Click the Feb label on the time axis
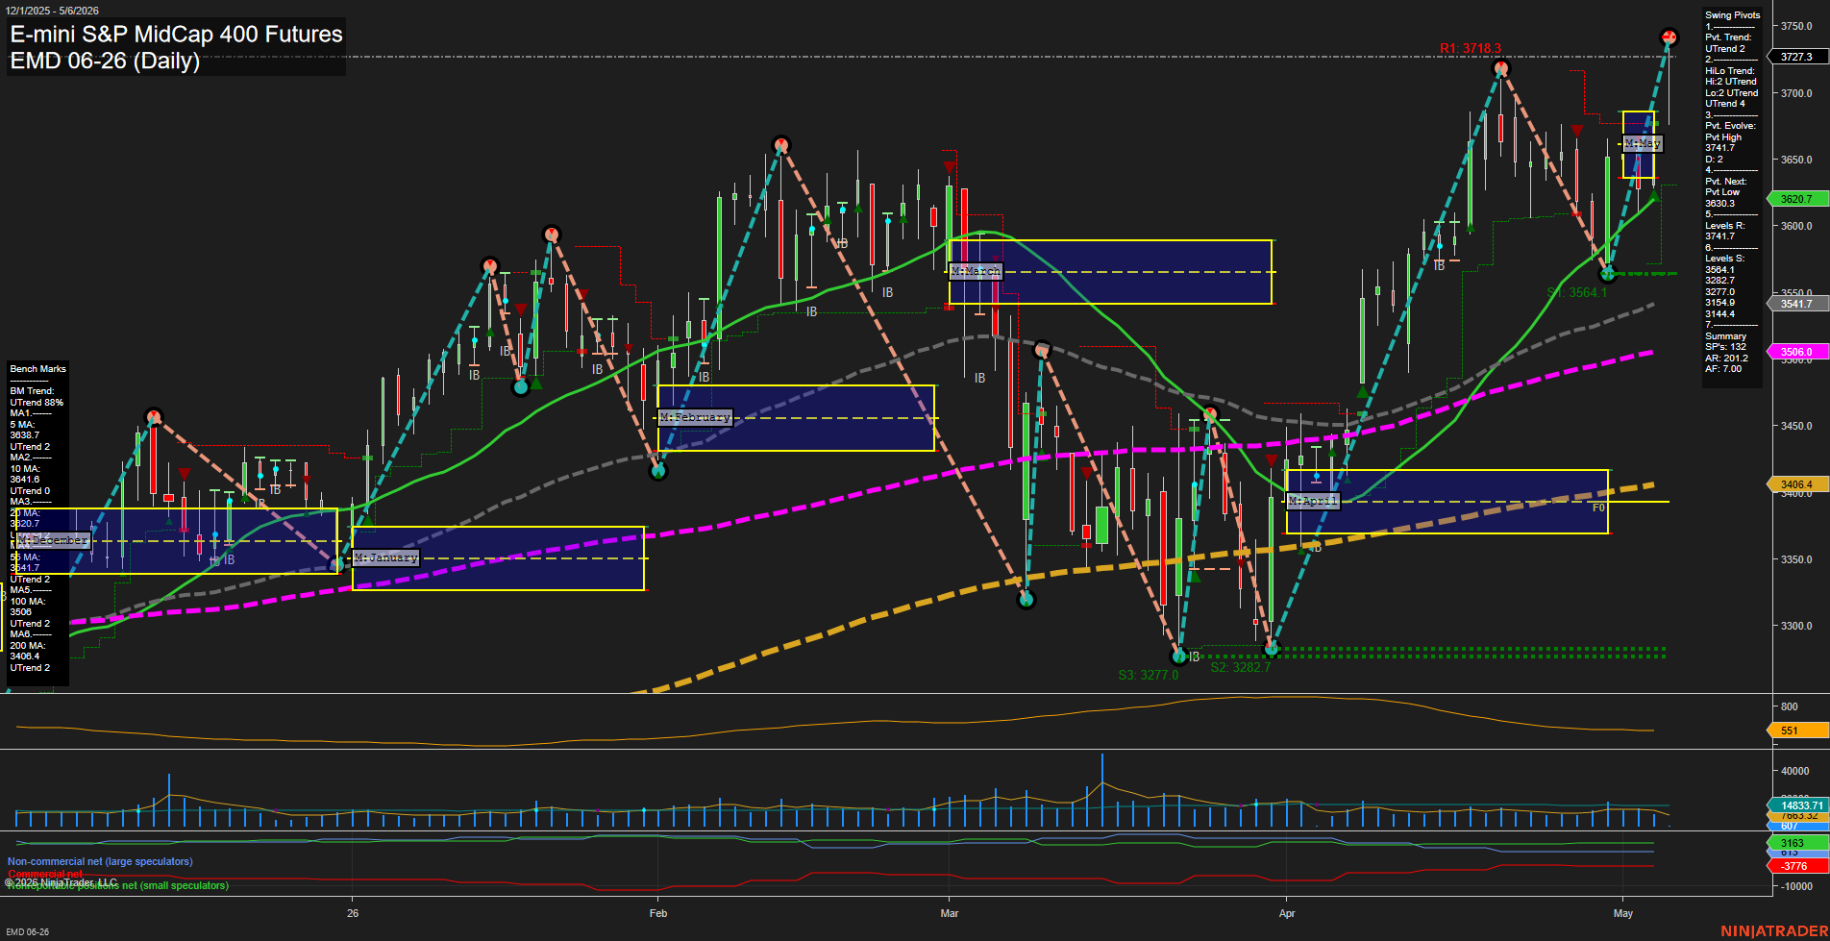The image size is (1830, 941). click(658, 913)
